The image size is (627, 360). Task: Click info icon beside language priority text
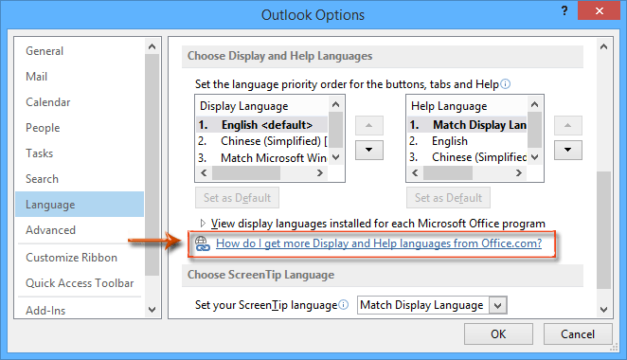(x=506, y=84)
